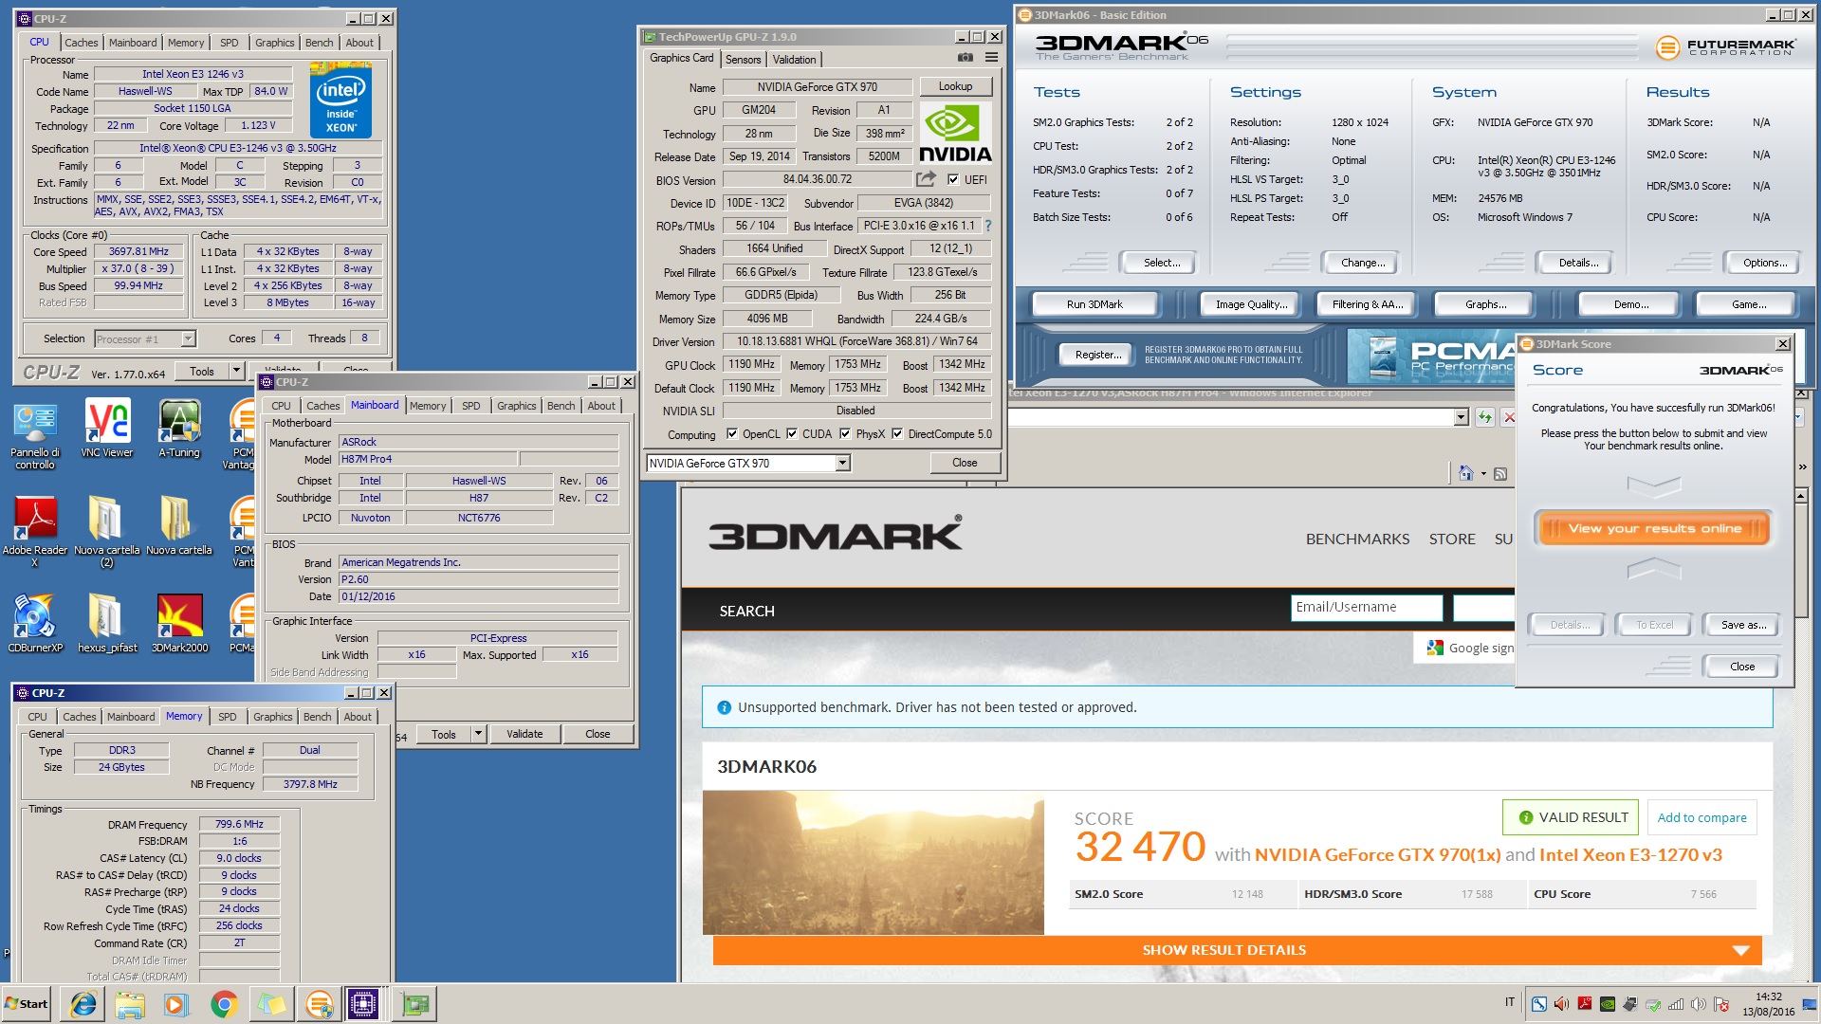Click Save as button in 3DMark Score
The image size is (1821, 1024).
click(1743, 625)
